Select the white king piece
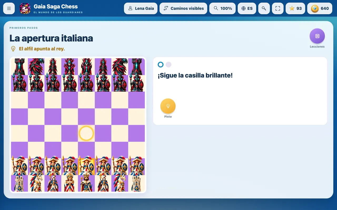This screenshot has height=210, width=337. coord(86,183)
